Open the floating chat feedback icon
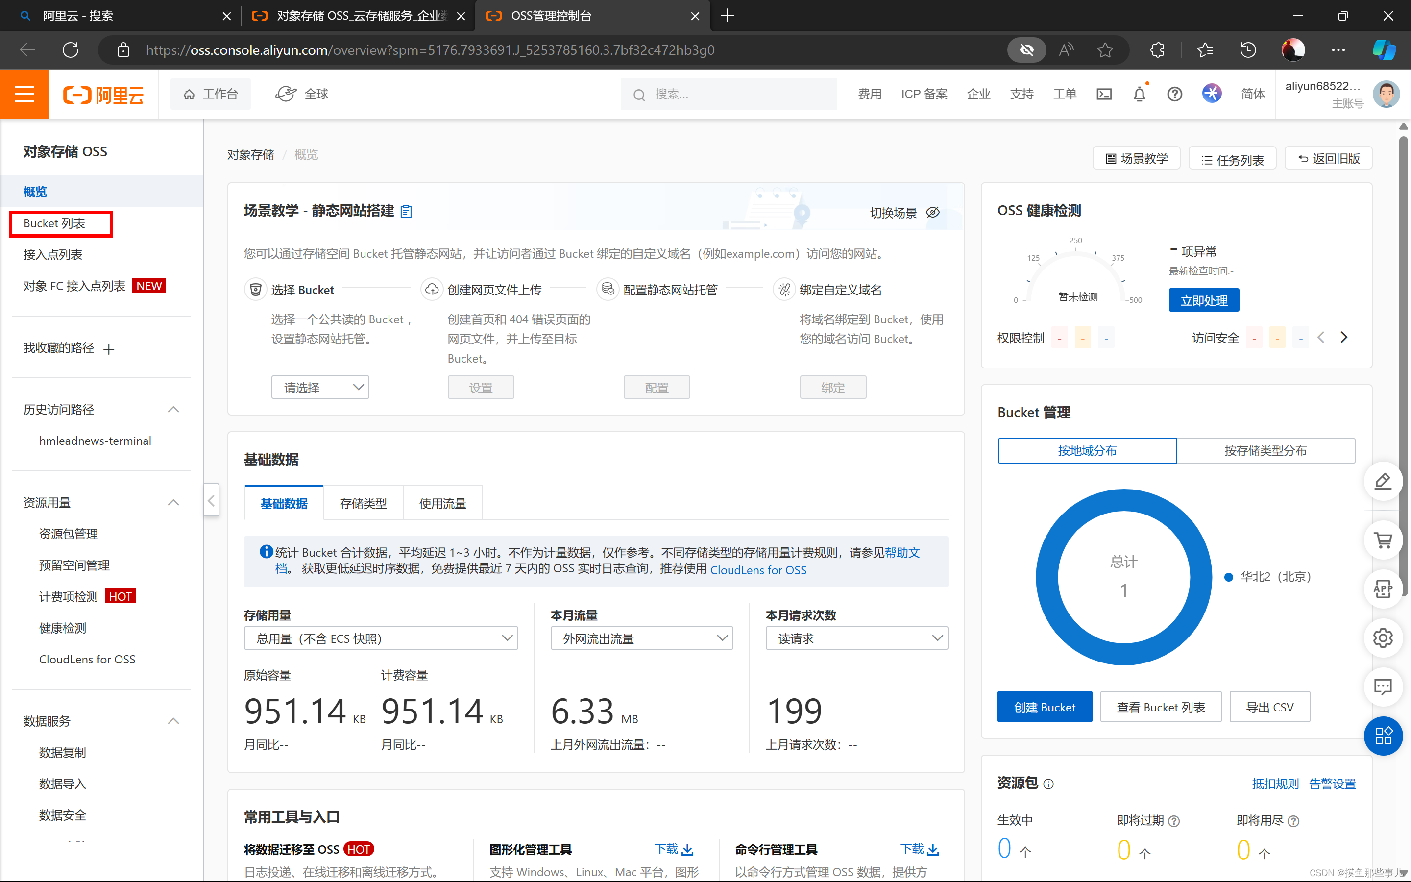The width and height of the screenshot is (1411, 882). click(x=1383, y=686)
